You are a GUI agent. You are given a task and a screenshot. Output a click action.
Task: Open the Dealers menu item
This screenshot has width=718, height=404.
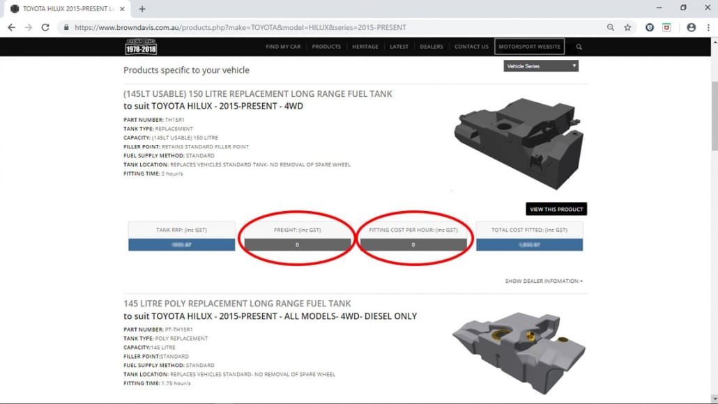(431, 47)
